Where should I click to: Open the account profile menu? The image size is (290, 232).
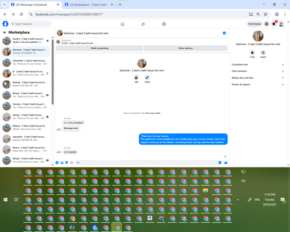tap(281, 24)
